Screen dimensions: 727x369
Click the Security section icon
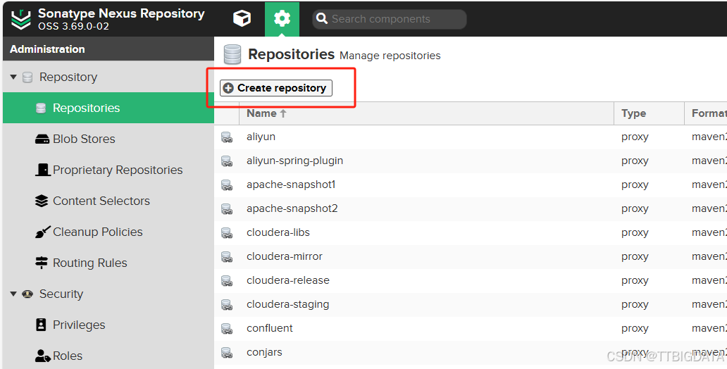pyautogui.click(x=27, y=294)
